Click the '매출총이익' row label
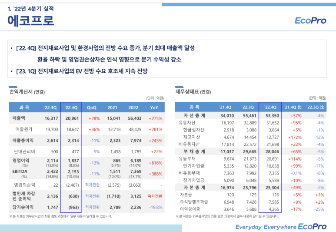336x232 pixels. (23, 141)
